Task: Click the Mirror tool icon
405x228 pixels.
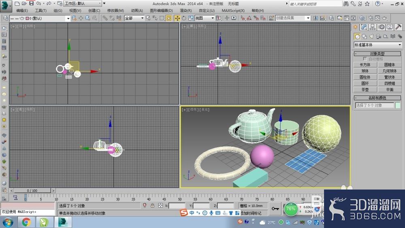Action: (x=315, y=18)
